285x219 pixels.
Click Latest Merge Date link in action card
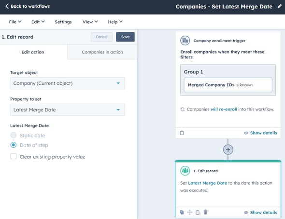[x=207, y=183]
